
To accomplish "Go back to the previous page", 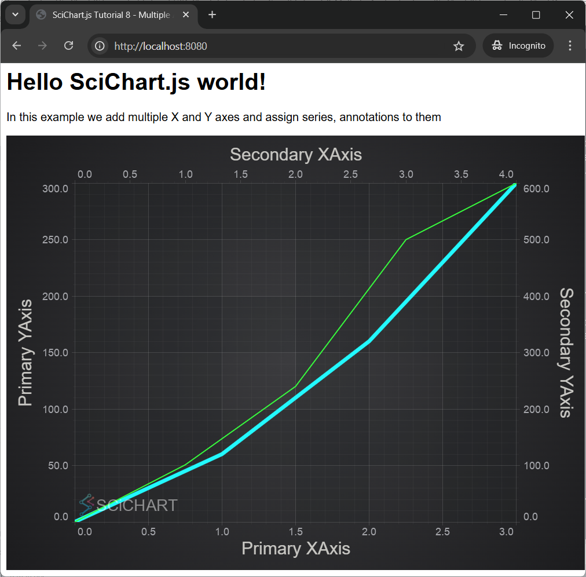I will [x=17, y=46].
